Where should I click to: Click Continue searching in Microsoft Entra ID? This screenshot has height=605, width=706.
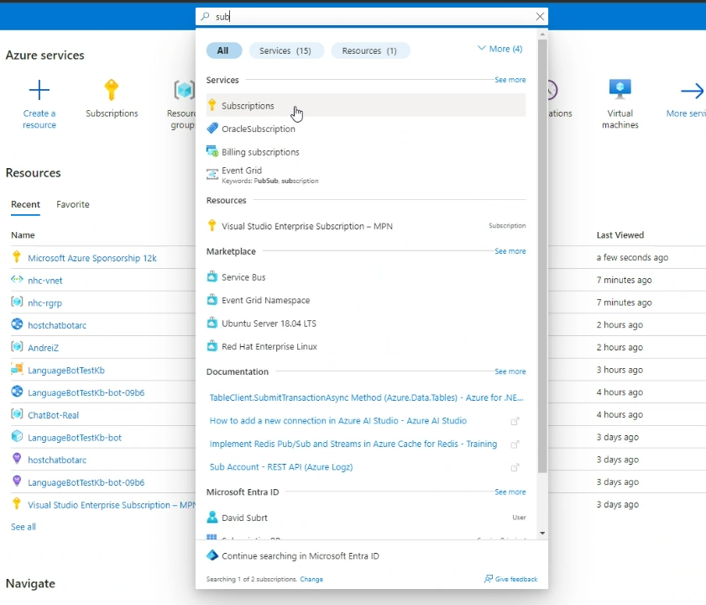point(300,556)
